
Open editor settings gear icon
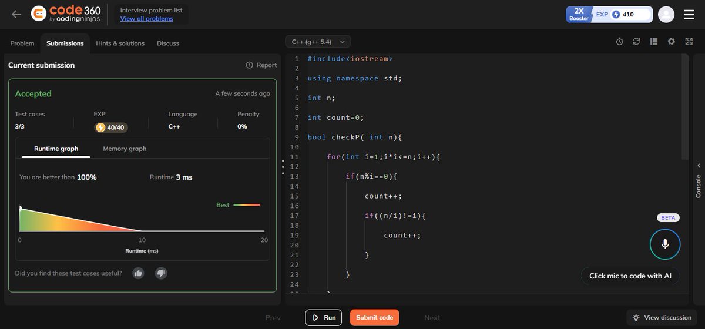pyautogui.click(x=672, y=42)
